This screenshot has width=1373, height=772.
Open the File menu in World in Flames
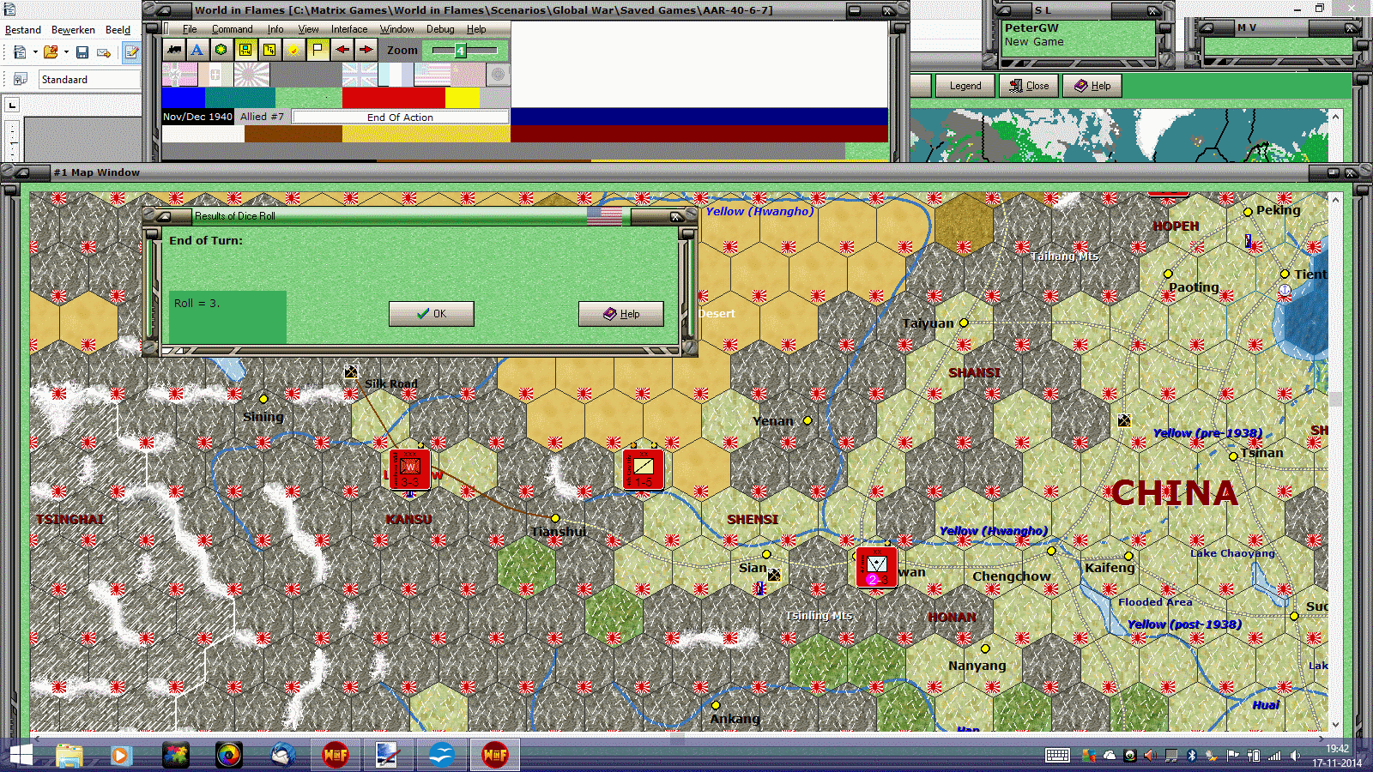[x=190, y=29]
